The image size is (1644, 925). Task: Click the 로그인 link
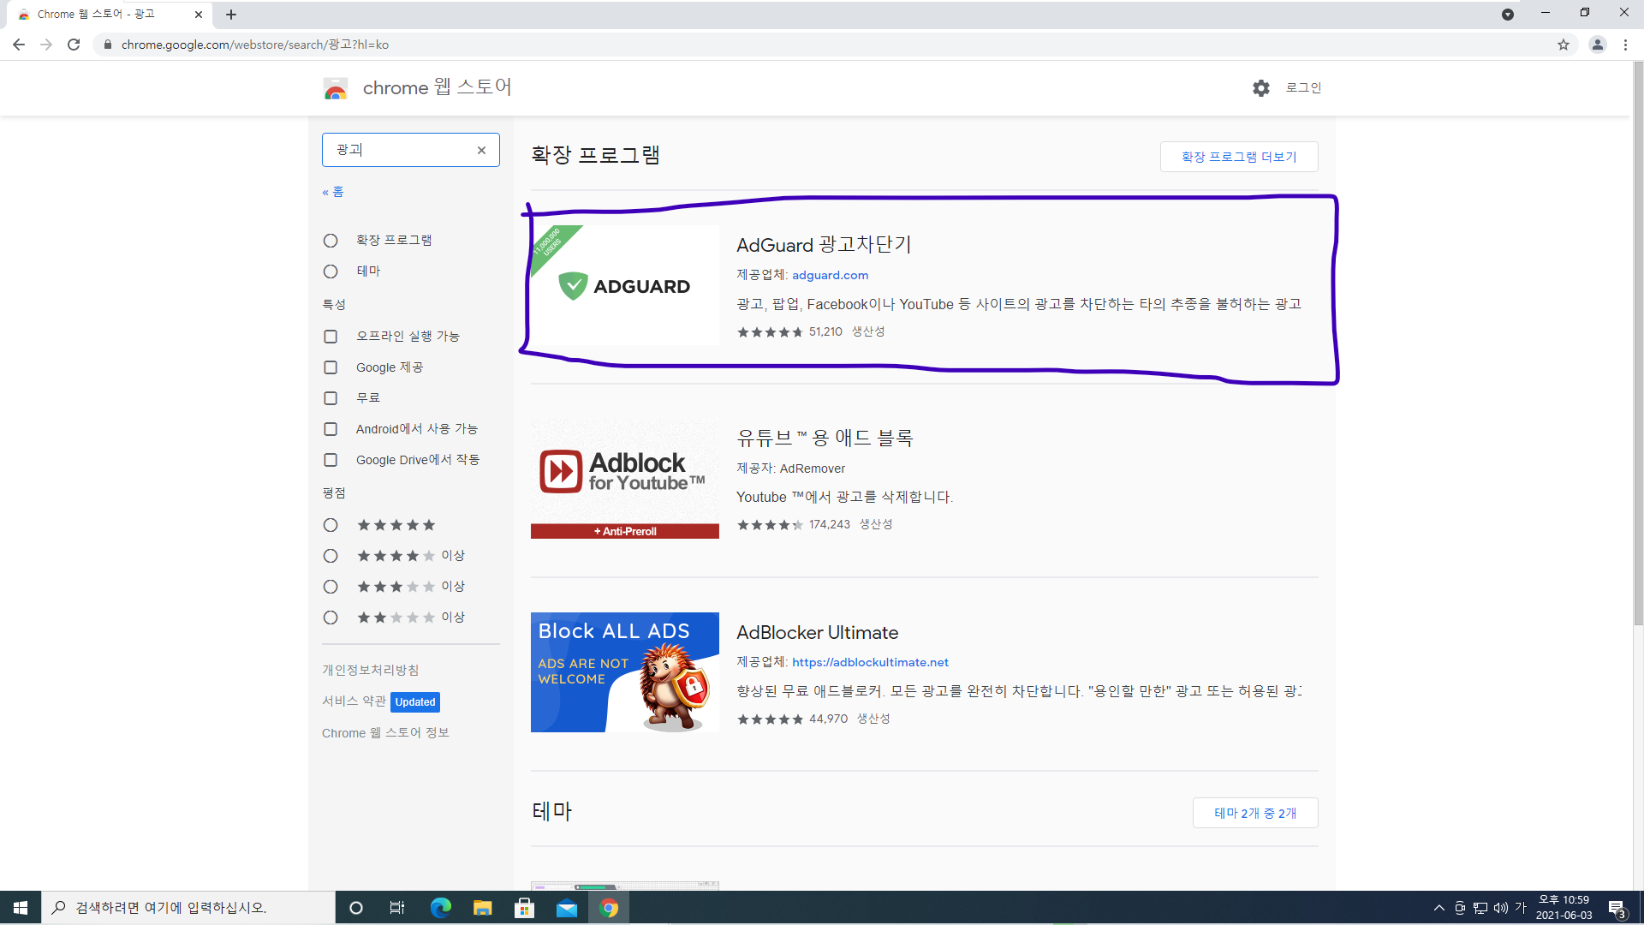coord(1303,87)
